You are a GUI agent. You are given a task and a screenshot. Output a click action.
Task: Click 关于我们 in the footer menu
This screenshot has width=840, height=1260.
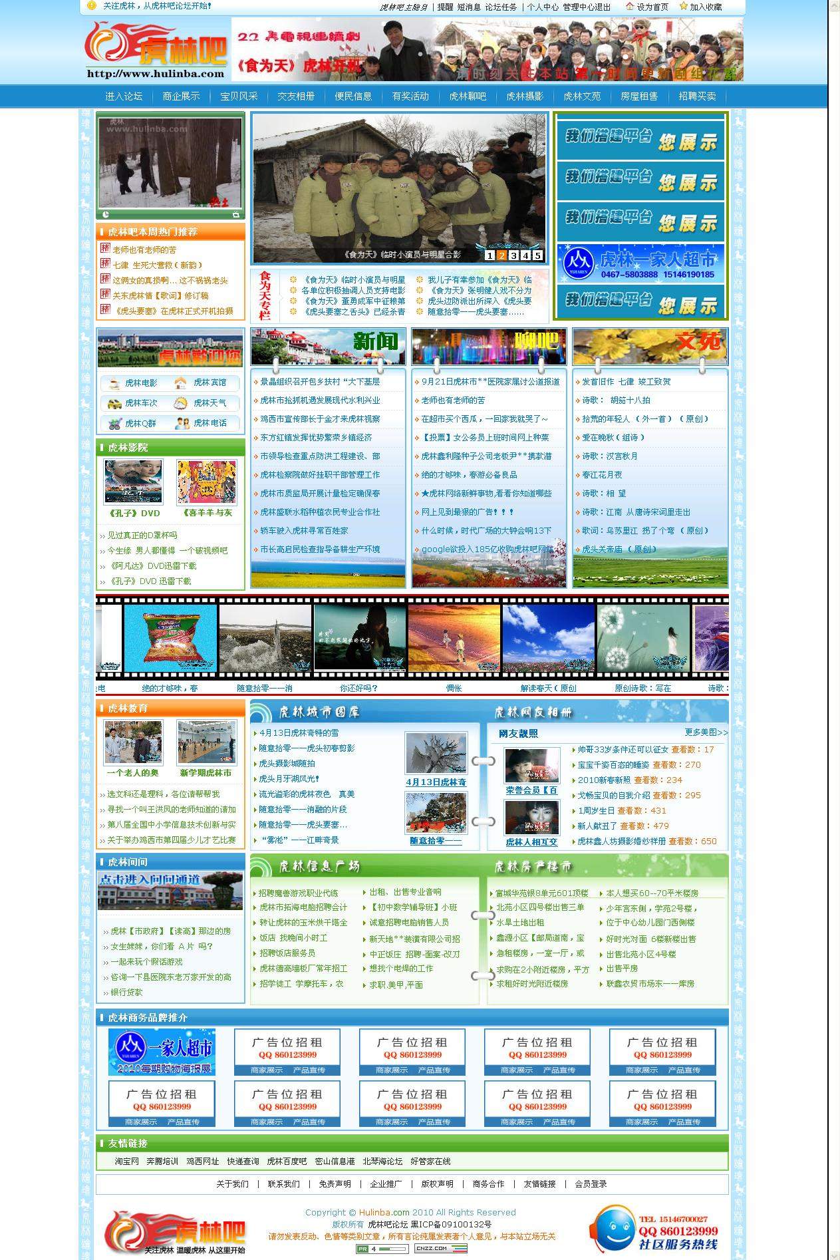click(233, 1183)
